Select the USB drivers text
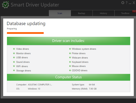This screenshot has height=103, width=136. tap(22, 57)
